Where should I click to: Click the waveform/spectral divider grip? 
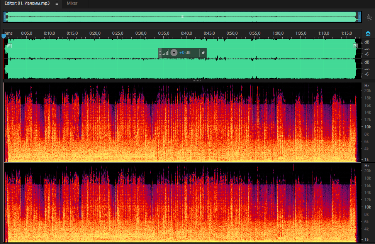196,81
